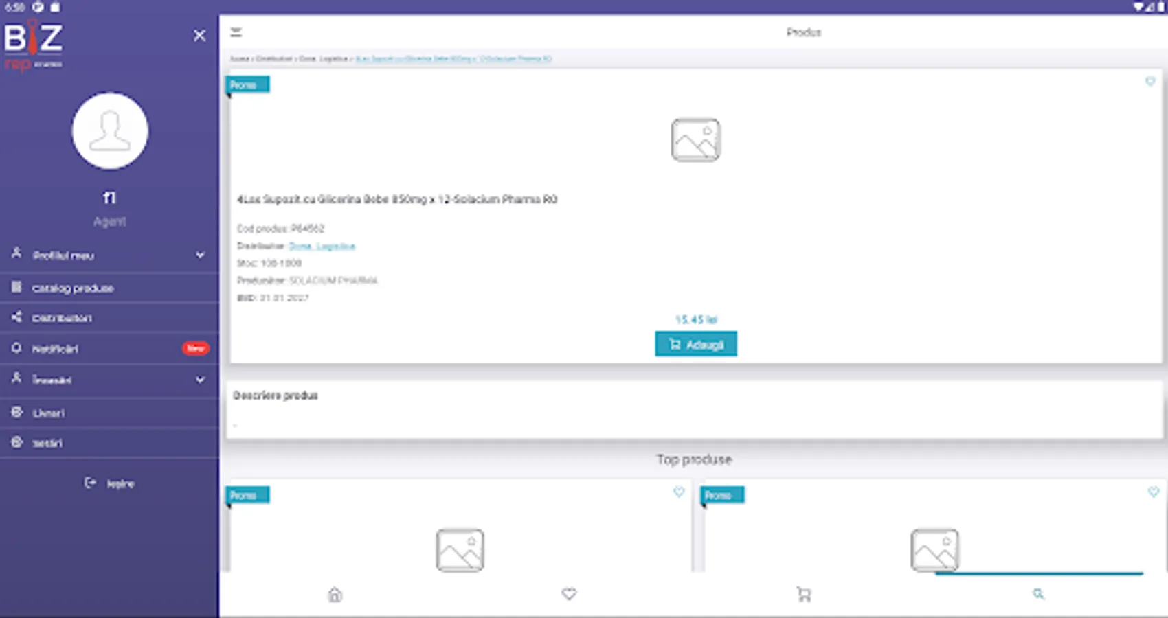
Task: Toggle favorite on the main product heart
Action: tap(1151, 82)
